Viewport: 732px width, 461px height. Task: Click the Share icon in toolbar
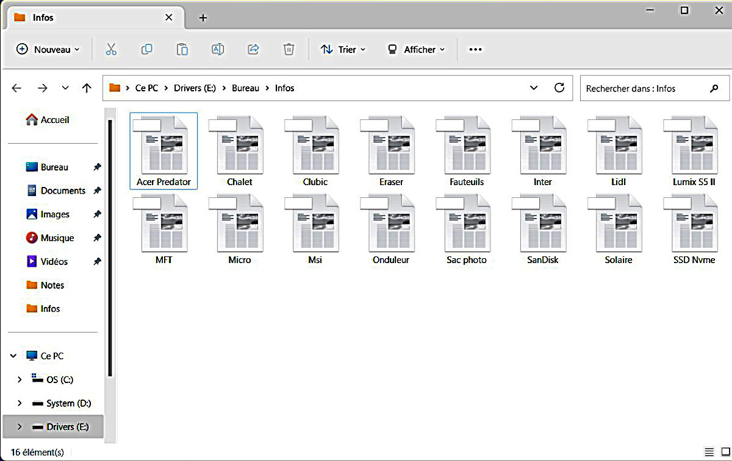click(x=253, y=49)
